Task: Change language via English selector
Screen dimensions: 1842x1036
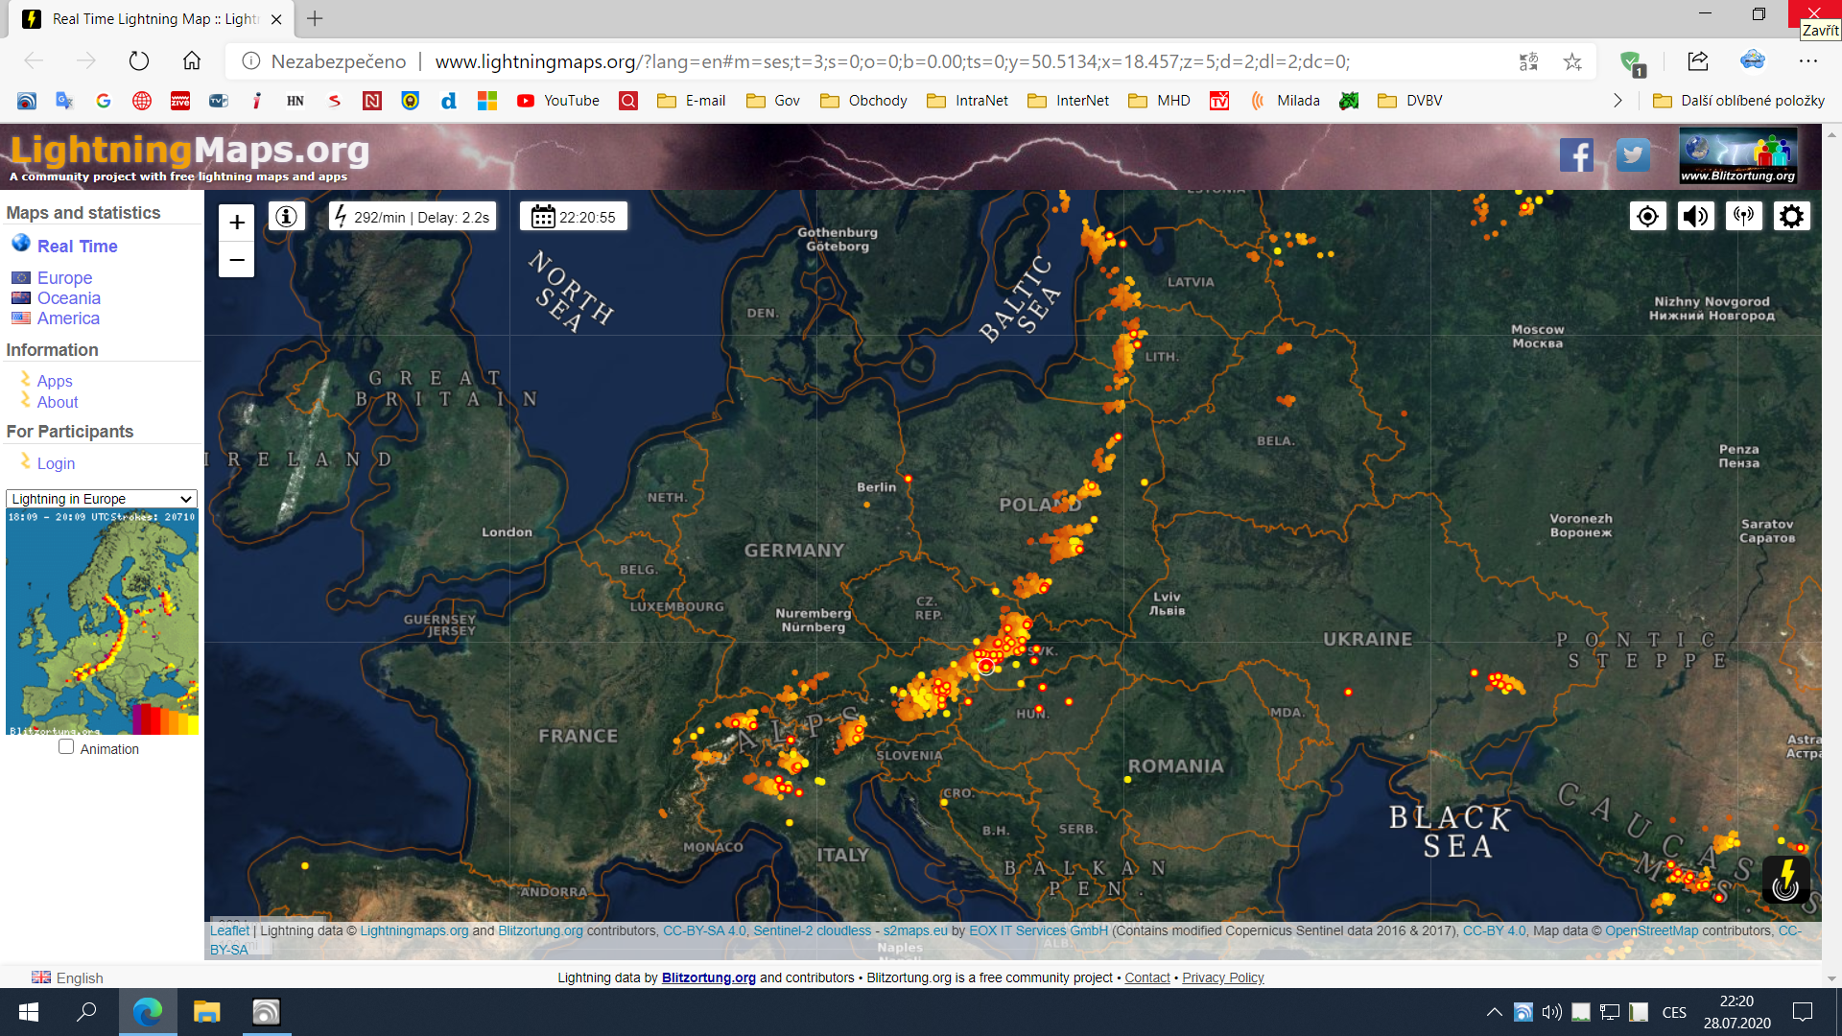Action: 67,977
